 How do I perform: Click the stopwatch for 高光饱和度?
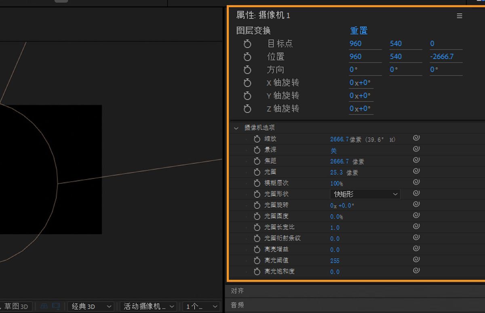(x=257, y=272)
